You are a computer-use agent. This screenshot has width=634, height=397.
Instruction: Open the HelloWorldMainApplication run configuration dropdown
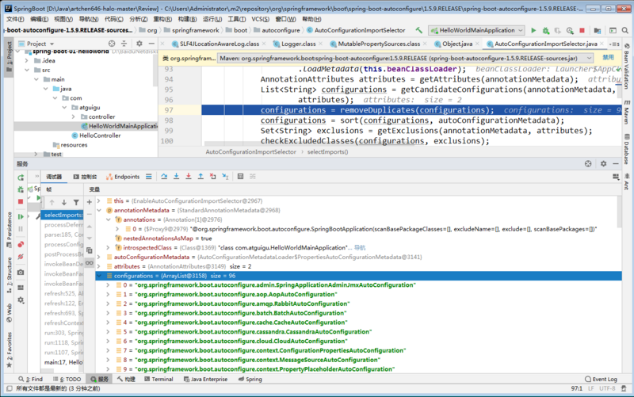[476, 30]
